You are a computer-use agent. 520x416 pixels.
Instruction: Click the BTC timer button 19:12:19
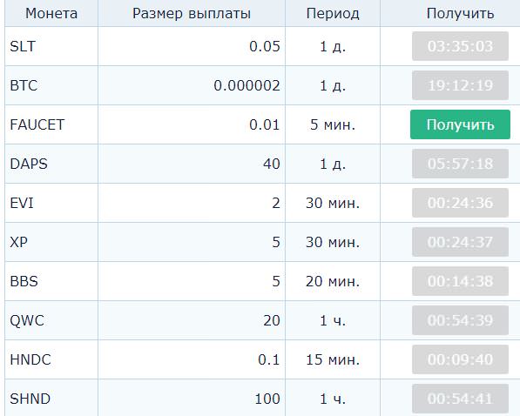[460, 85]
